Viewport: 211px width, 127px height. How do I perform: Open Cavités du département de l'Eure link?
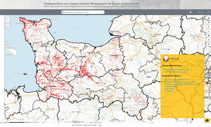[x=177, y=80]
